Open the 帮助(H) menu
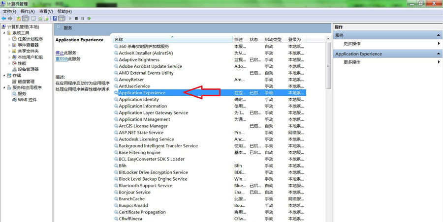 click(64, 11)
